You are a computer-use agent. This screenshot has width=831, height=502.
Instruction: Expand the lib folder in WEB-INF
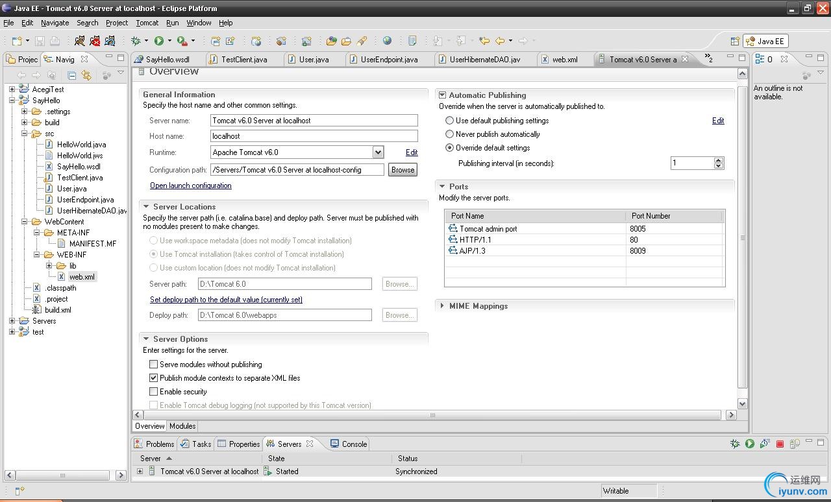click(49, 266)
